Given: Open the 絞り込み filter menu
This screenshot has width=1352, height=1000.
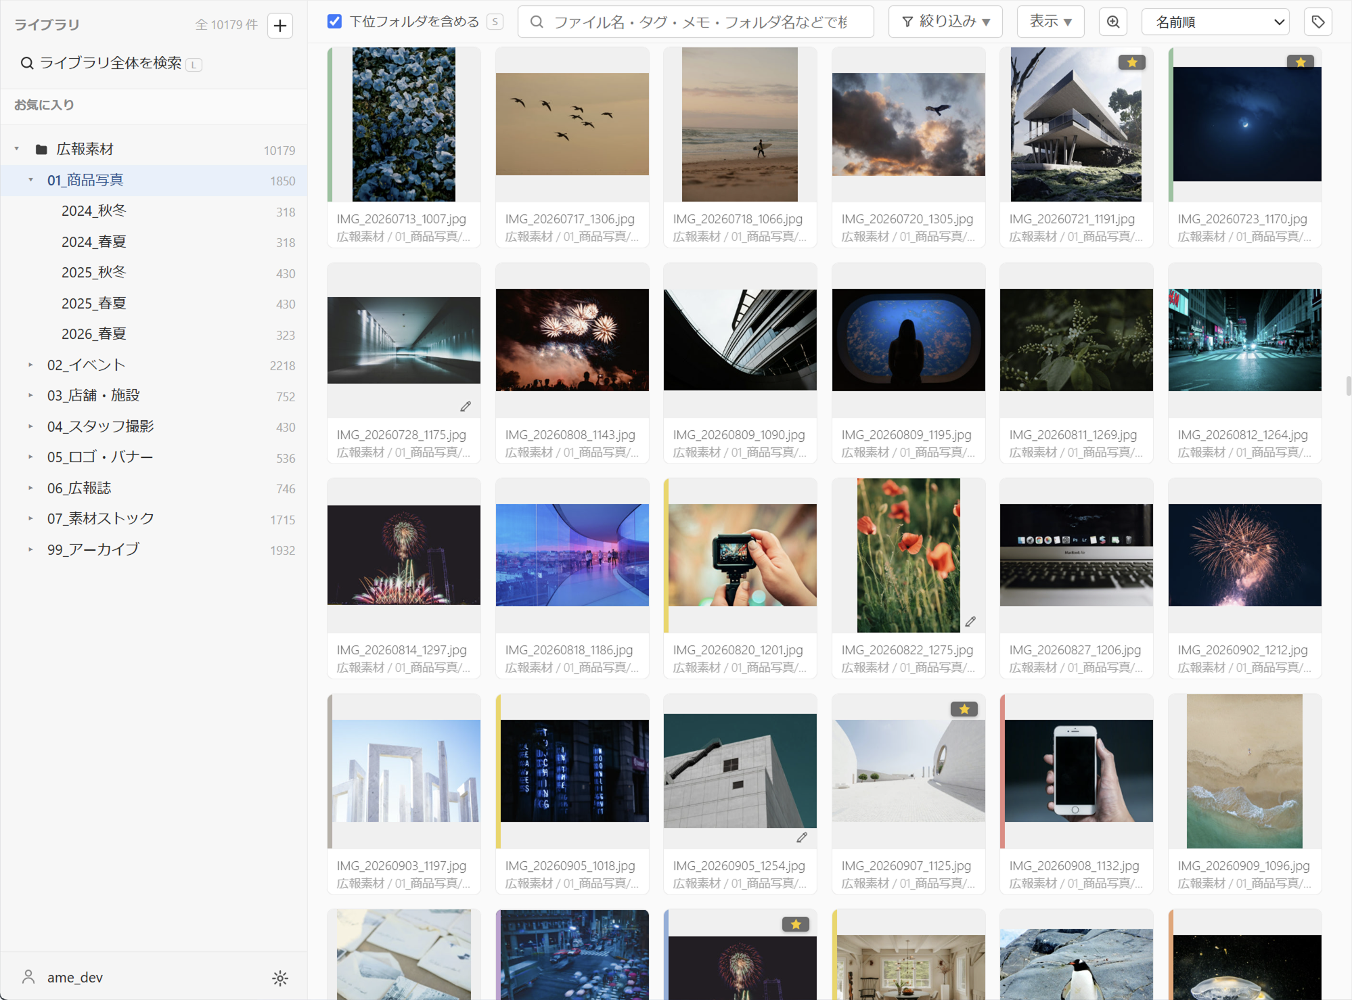Looking at the screenshot, I should 945,22.
